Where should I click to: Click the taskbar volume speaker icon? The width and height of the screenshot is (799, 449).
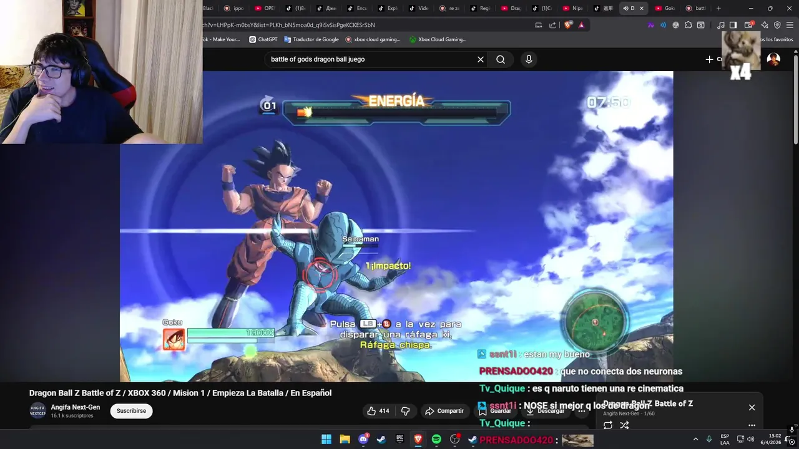750,440
